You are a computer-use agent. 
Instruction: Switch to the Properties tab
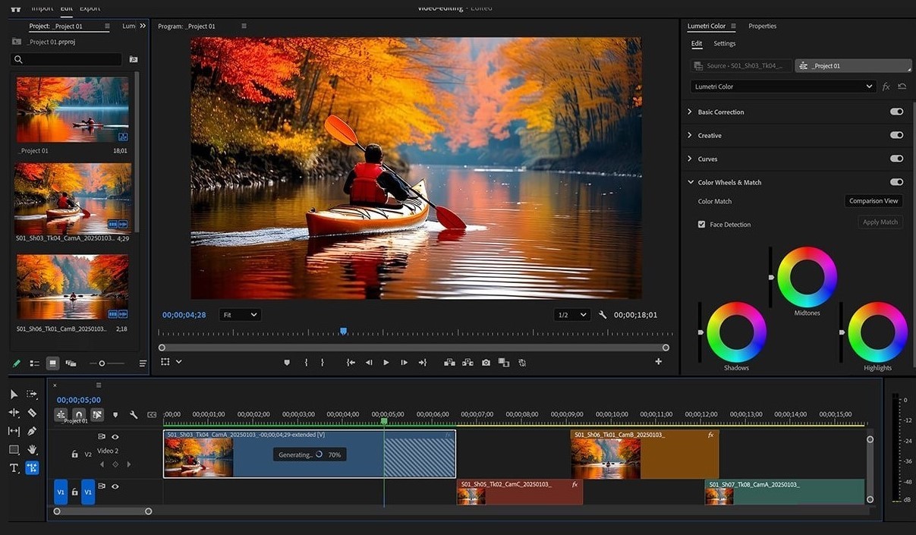[x=762, y=26]
